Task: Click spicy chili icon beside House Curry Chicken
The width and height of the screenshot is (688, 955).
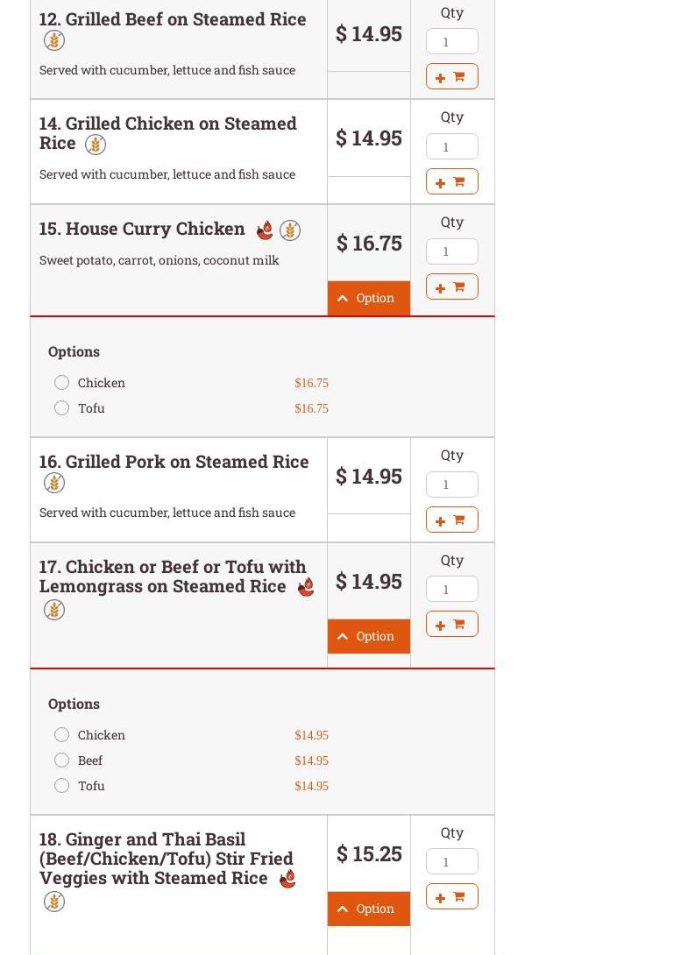Action: (x=265, y=230)
